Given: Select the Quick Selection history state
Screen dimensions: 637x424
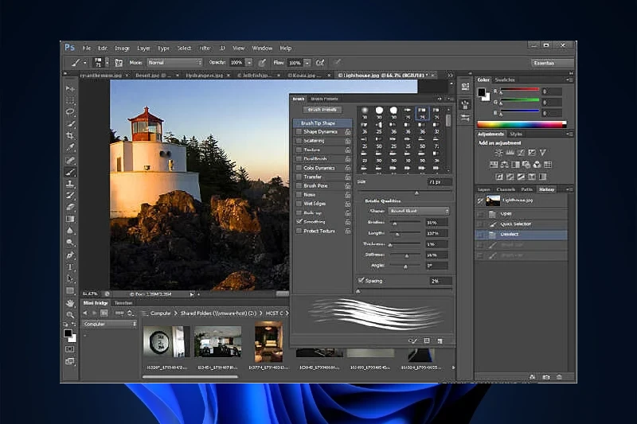Looking at the screenshot, I should (x=516, y=224).
